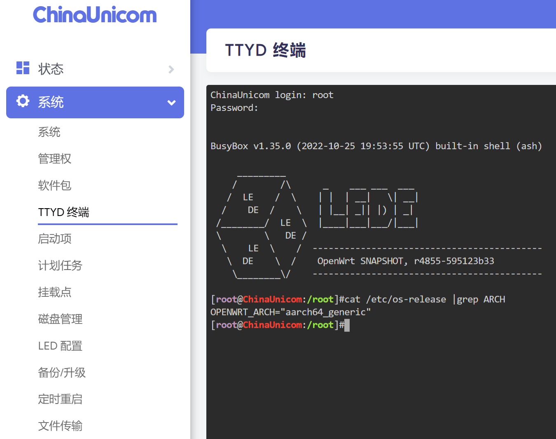This screenshot has height=439, width=556.
Task: Open the 挂载点 page
Action: click(x=55, y=292)
